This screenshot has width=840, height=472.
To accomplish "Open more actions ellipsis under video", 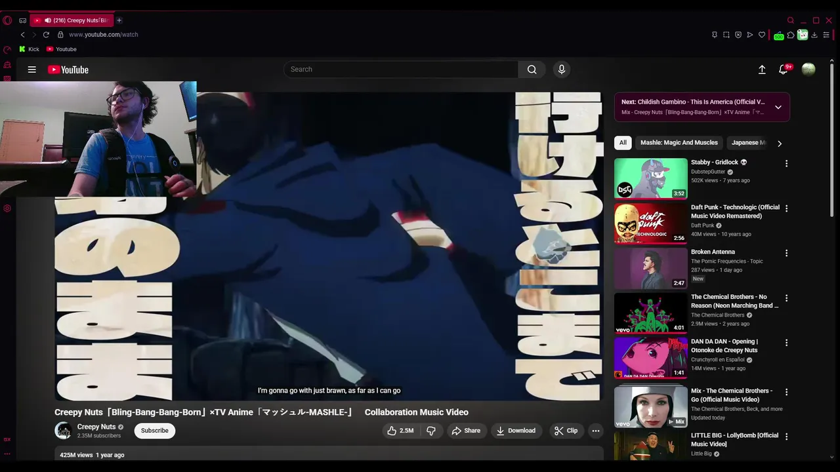I will 596,431.
